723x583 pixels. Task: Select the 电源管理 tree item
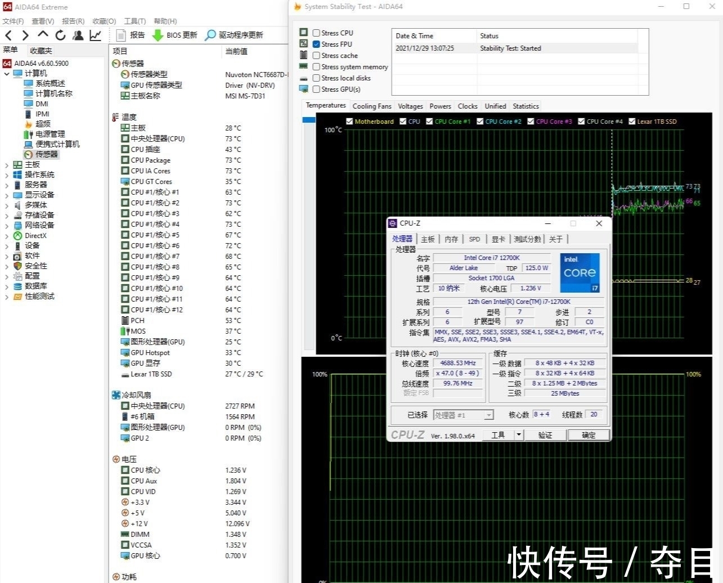click(x=50, y=134)
